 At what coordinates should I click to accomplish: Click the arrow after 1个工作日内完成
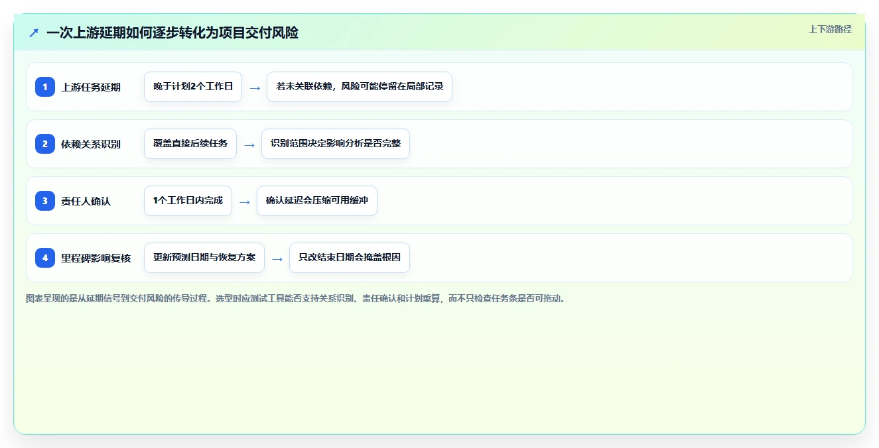[x=245, y=201]
